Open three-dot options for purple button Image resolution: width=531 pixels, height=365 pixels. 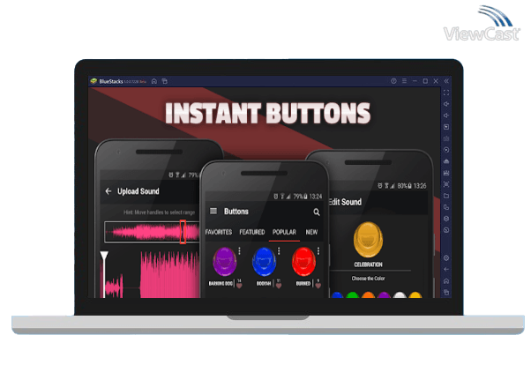click(239, 251)
